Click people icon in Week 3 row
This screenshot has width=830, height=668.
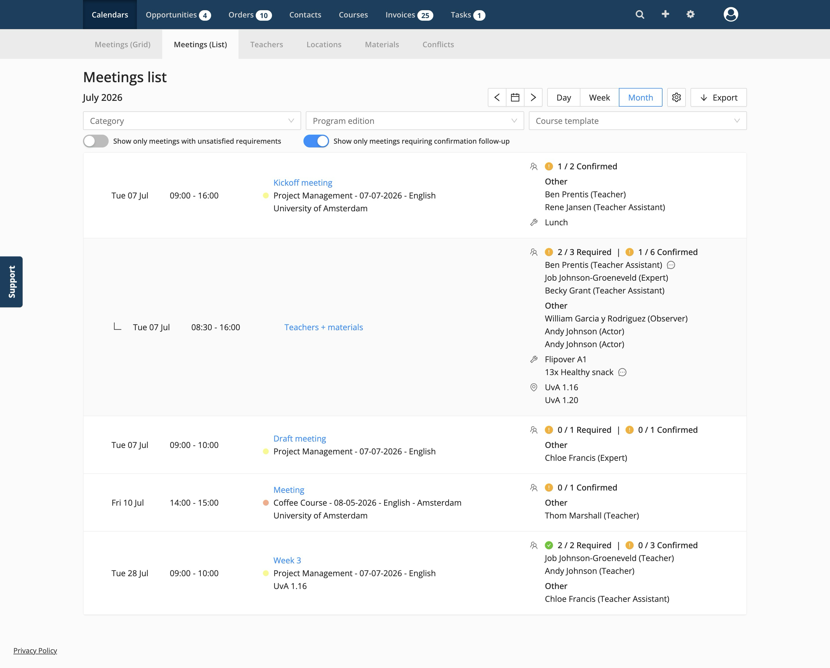(534, 545)
